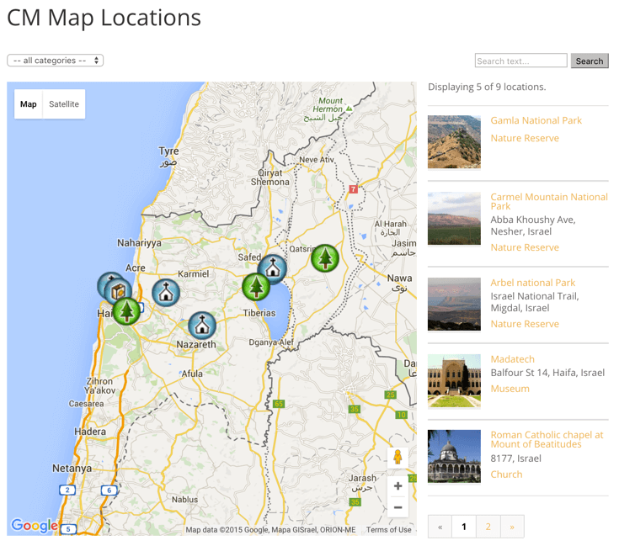This screenshot has height=546, width=619.
Task: Click Gamla National Park thumbnail image
Action: 455,142
